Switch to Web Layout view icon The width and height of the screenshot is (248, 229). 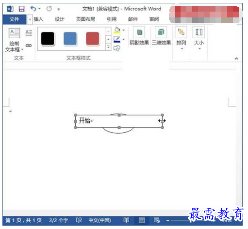157,220
